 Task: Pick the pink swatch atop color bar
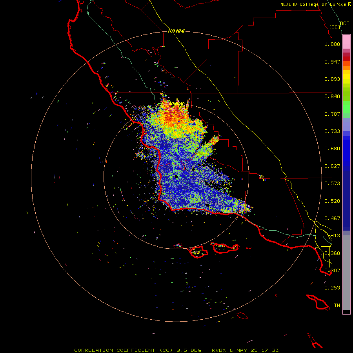[346, 42]
